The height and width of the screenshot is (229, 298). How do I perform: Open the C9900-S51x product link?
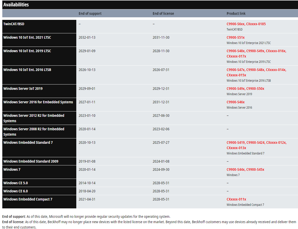(235, 37)
